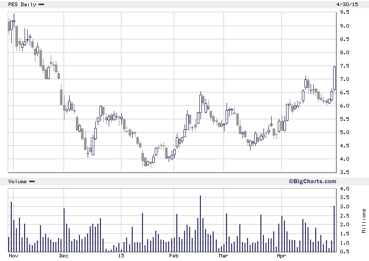This screenshot has height=261, width=369.
Task: Click the 5.0 price axis label
Action: (344, 133)
